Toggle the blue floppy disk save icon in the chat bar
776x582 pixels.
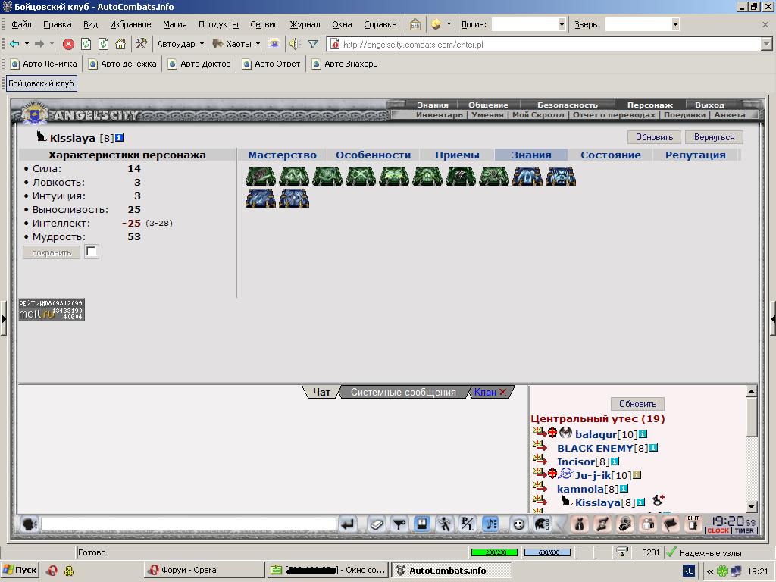coord(421,524)
